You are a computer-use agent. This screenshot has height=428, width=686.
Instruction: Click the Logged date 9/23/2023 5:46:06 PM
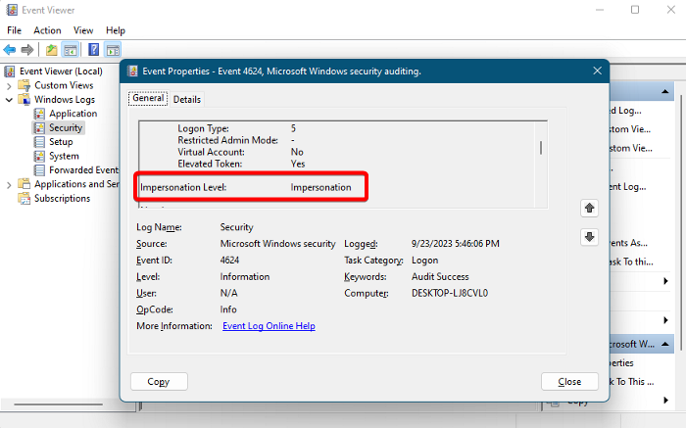pyautogui.click(x=456, y=244)
